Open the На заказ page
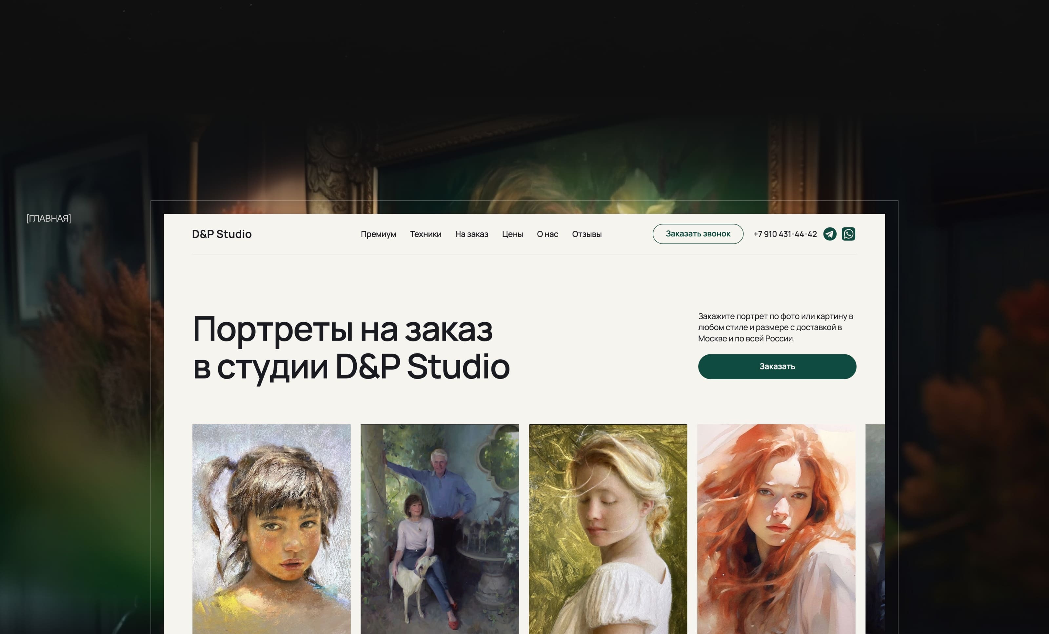1049x634 pixels. click(471, 234)
